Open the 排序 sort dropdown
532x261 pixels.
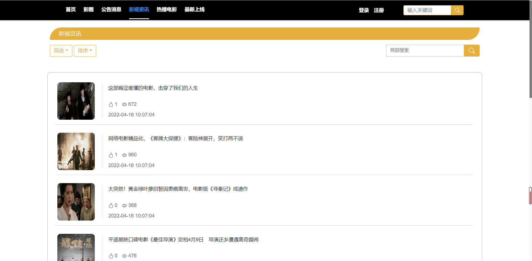(85, 51)
